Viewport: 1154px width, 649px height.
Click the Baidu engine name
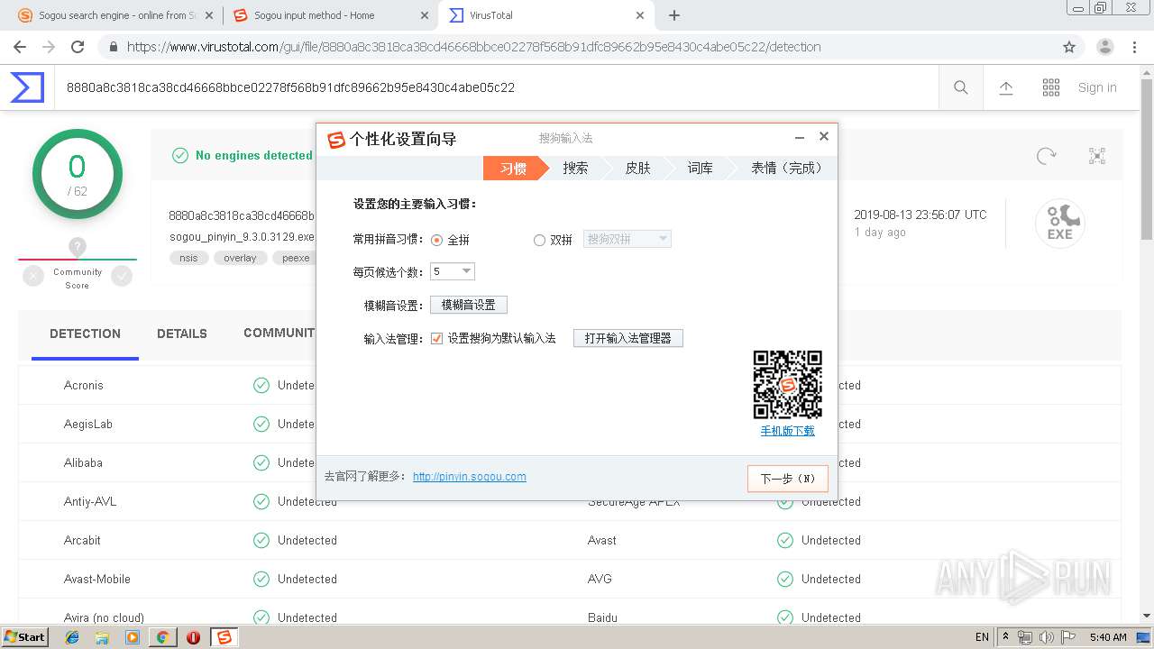tap(602, 617)
